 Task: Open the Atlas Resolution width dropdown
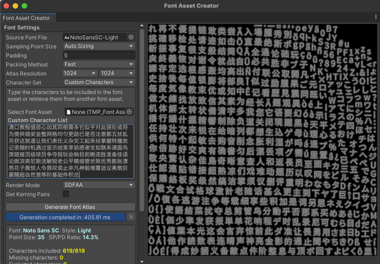click(x=80, y=73)
